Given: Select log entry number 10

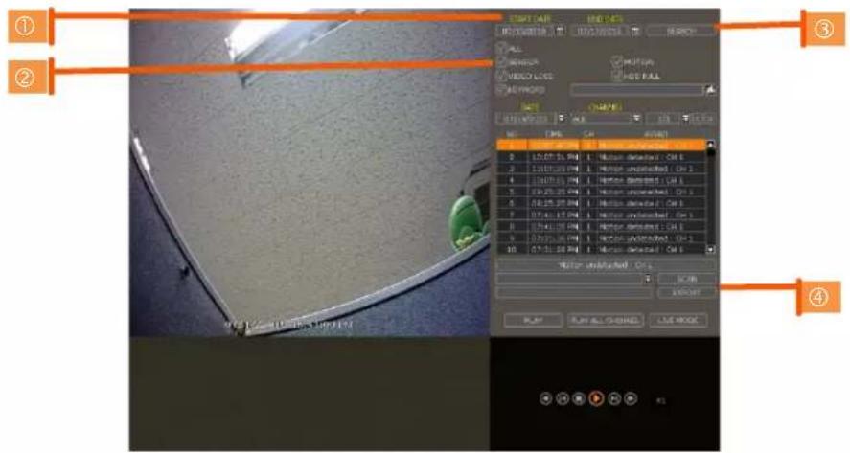Looking at the screenshot, I should pos(602,250).
